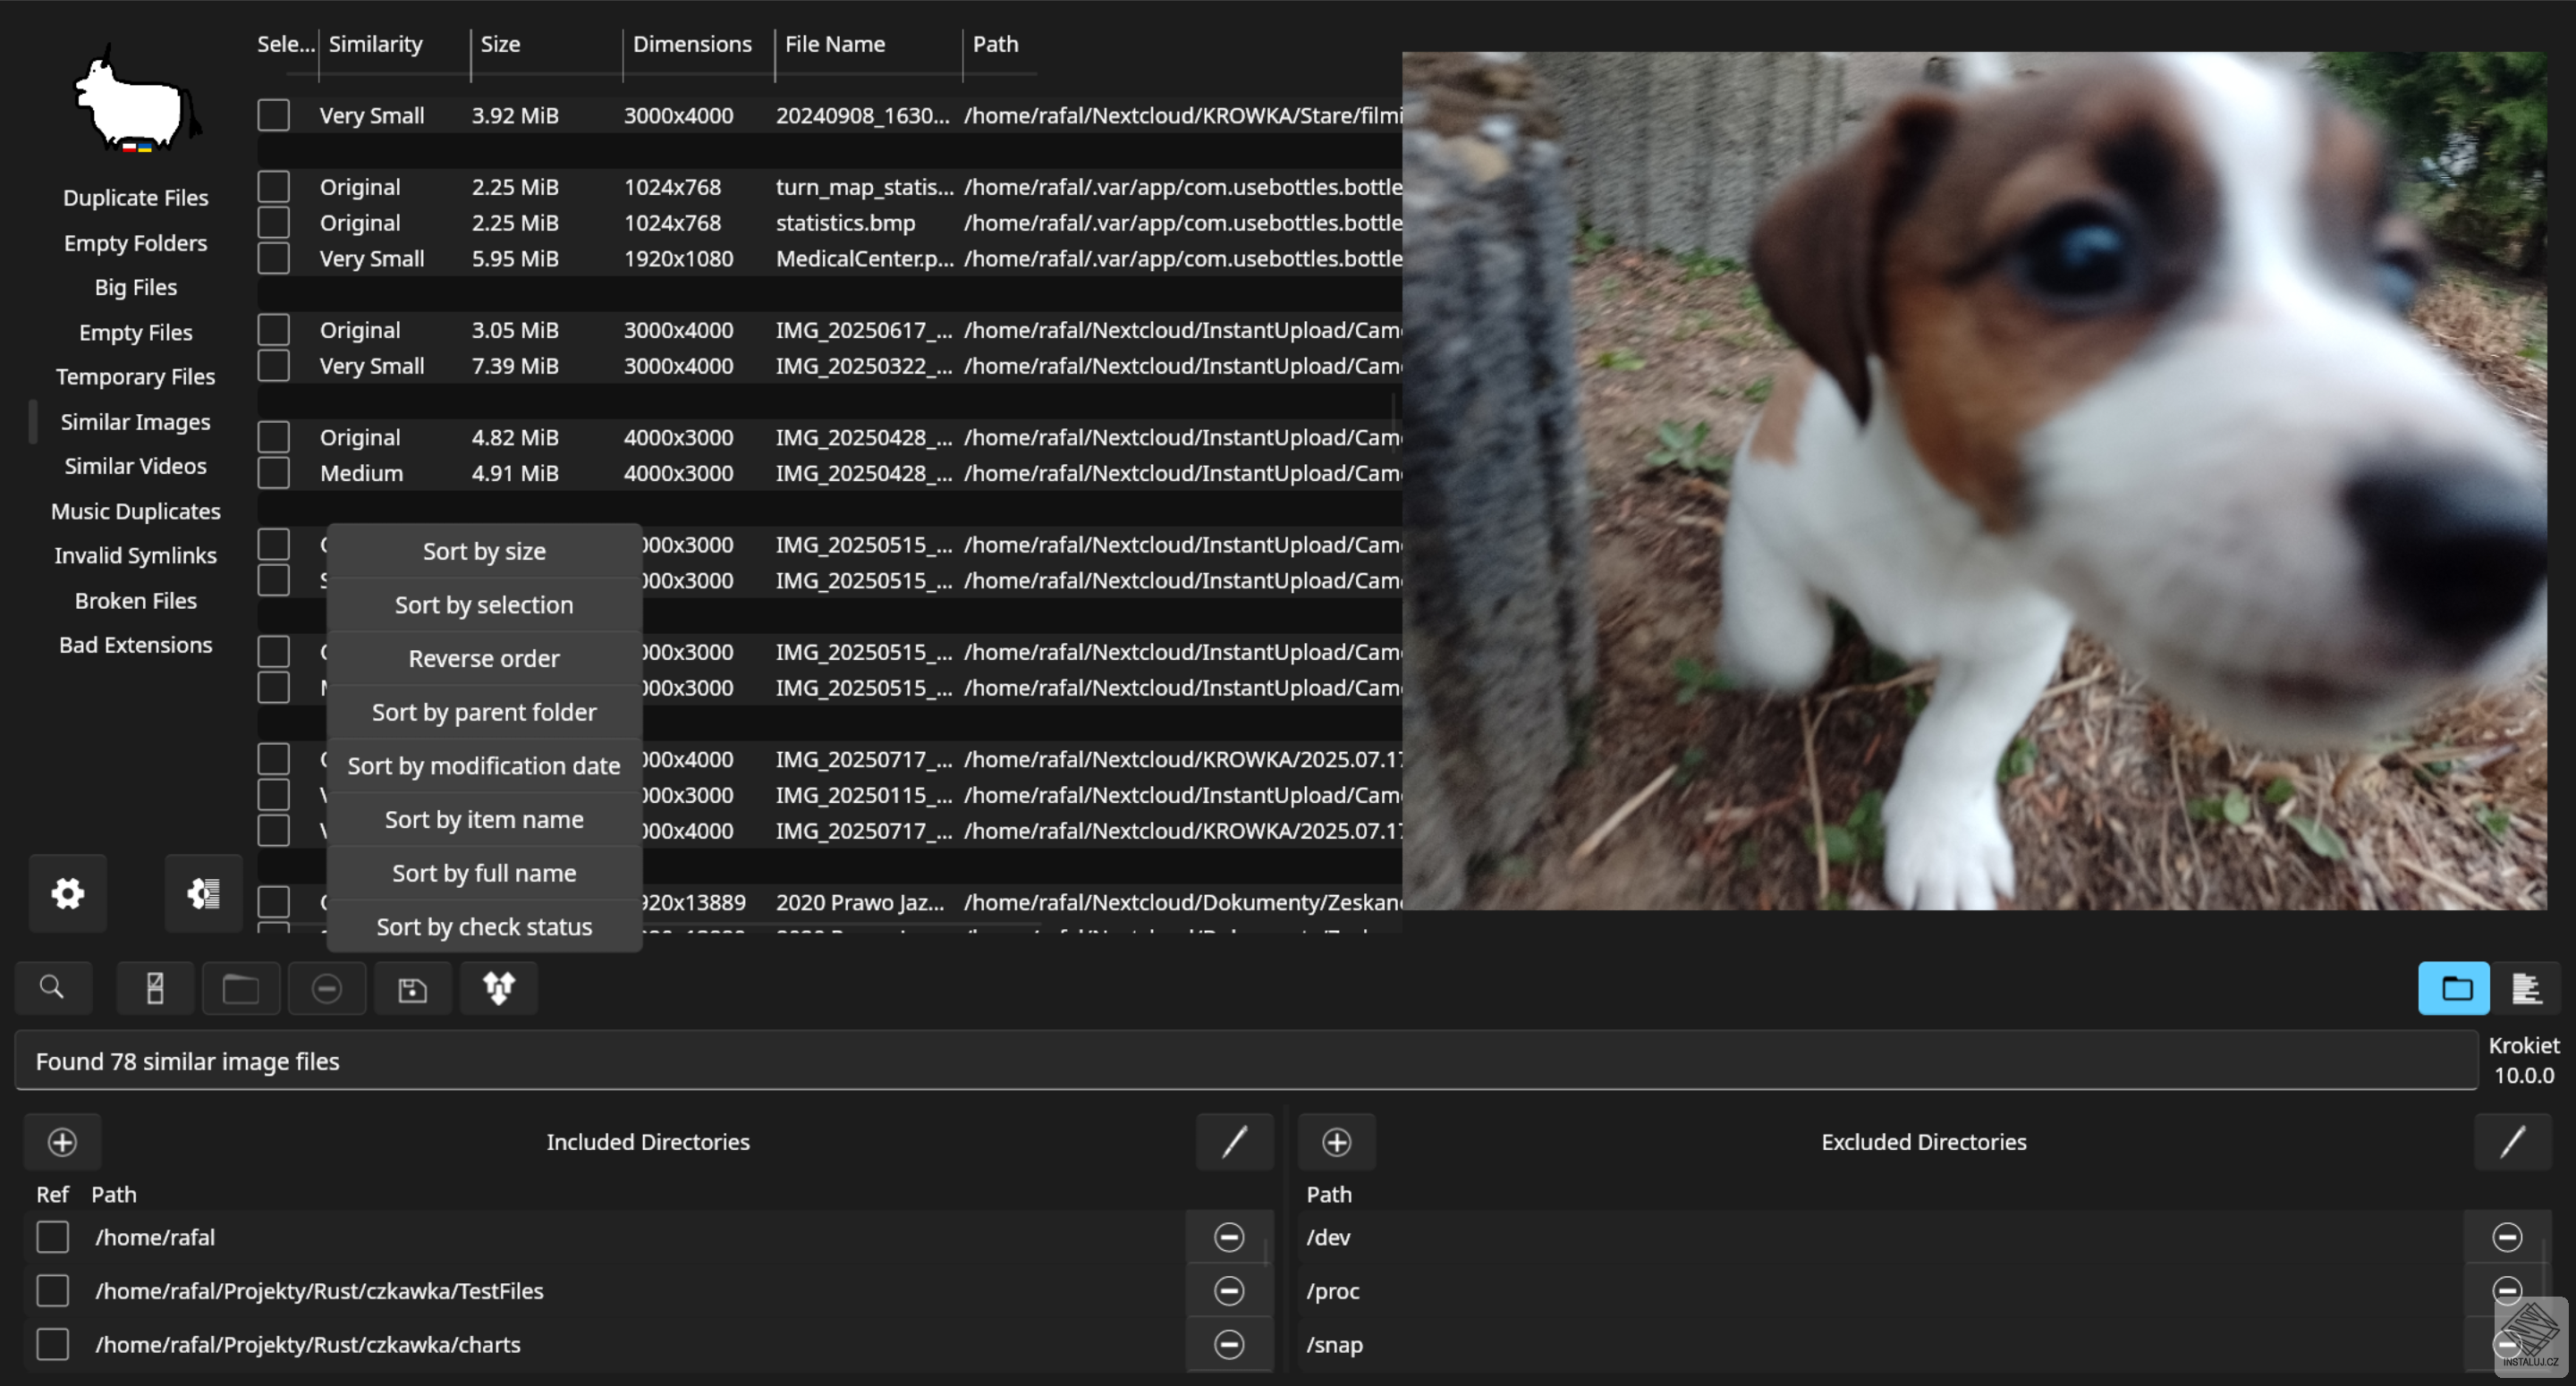Remove /dev from excluded directories
2576x1386 pixels.
point(2507,1237)
